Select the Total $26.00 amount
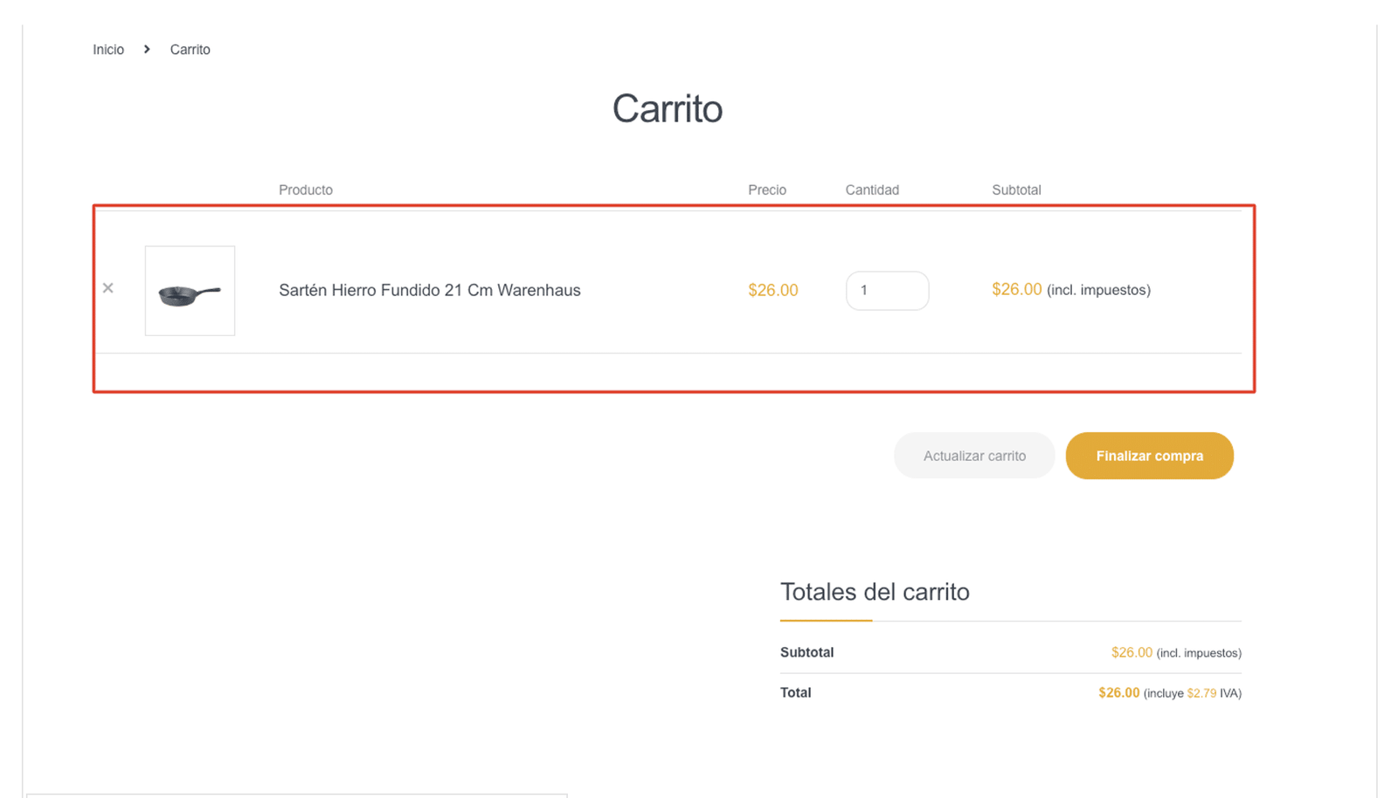 coord(1119,692)
